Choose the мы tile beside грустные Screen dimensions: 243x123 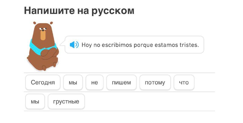coord(35,101)
